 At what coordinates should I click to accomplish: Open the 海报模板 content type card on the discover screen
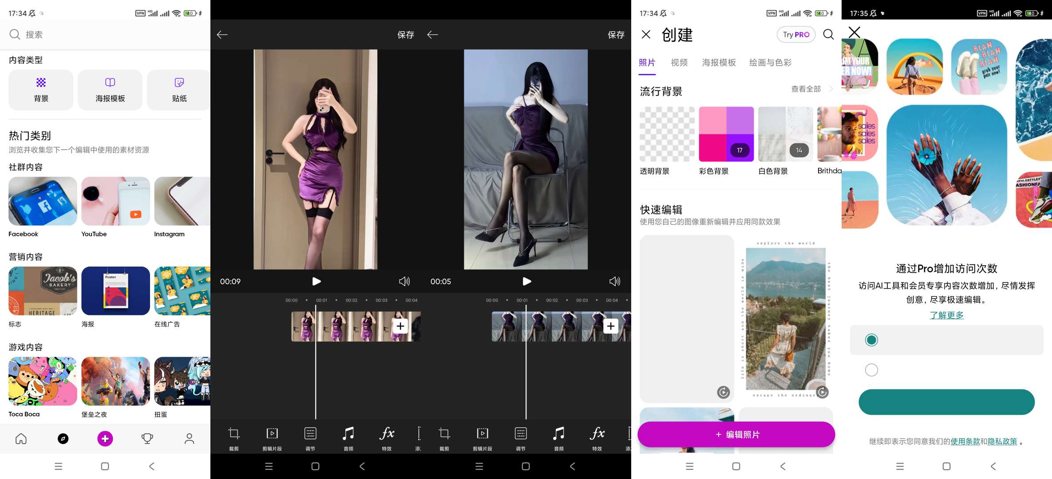[x=110, y=90]
